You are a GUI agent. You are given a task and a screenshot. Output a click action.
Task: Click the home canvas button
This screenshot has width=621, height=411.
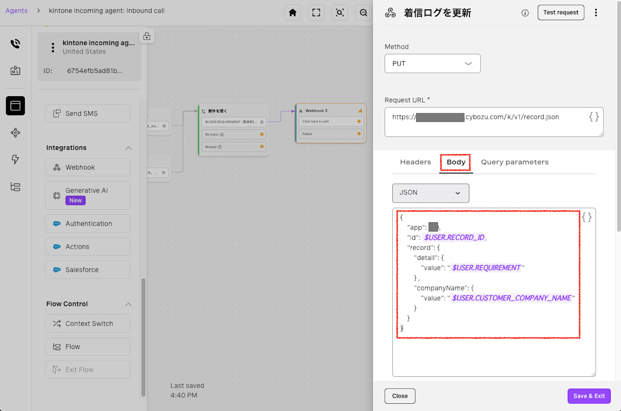click(292, 12)
